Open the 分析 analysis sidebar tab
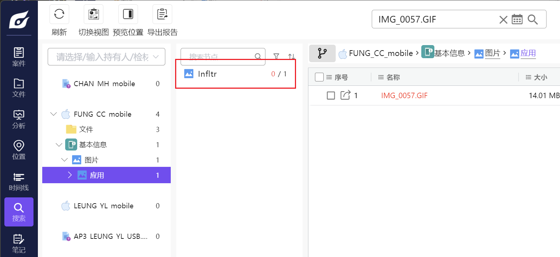 (x=19, y=120)
